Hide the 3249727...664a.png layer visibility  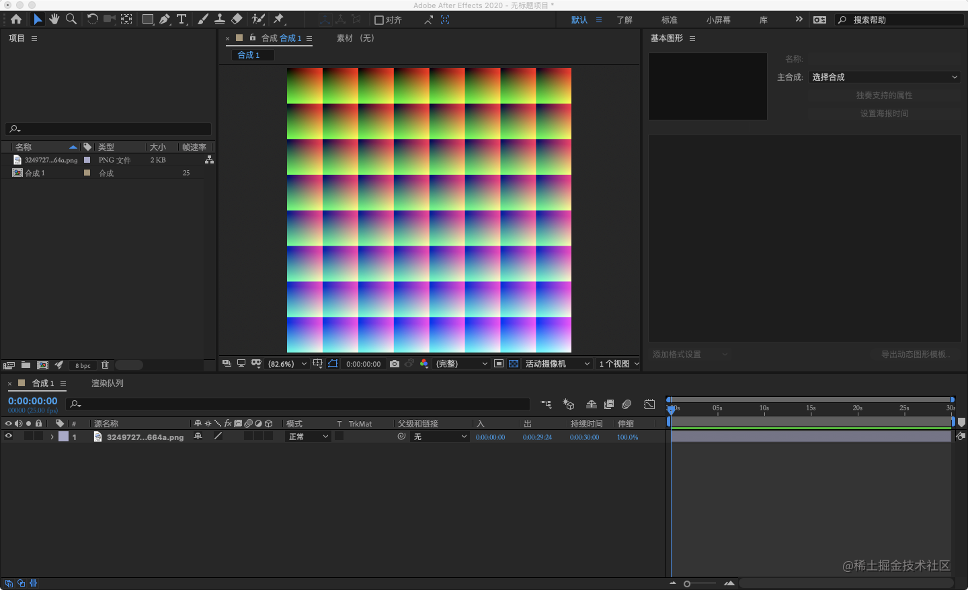9,436
